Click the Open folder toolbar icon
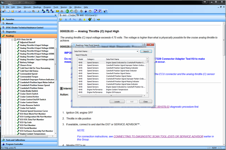 tap(13, 11)
